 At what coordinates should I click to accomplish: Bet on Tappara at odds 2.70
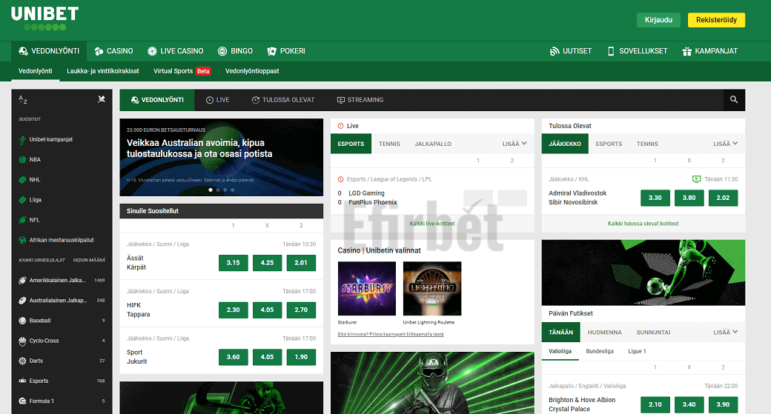click(301, 310)
